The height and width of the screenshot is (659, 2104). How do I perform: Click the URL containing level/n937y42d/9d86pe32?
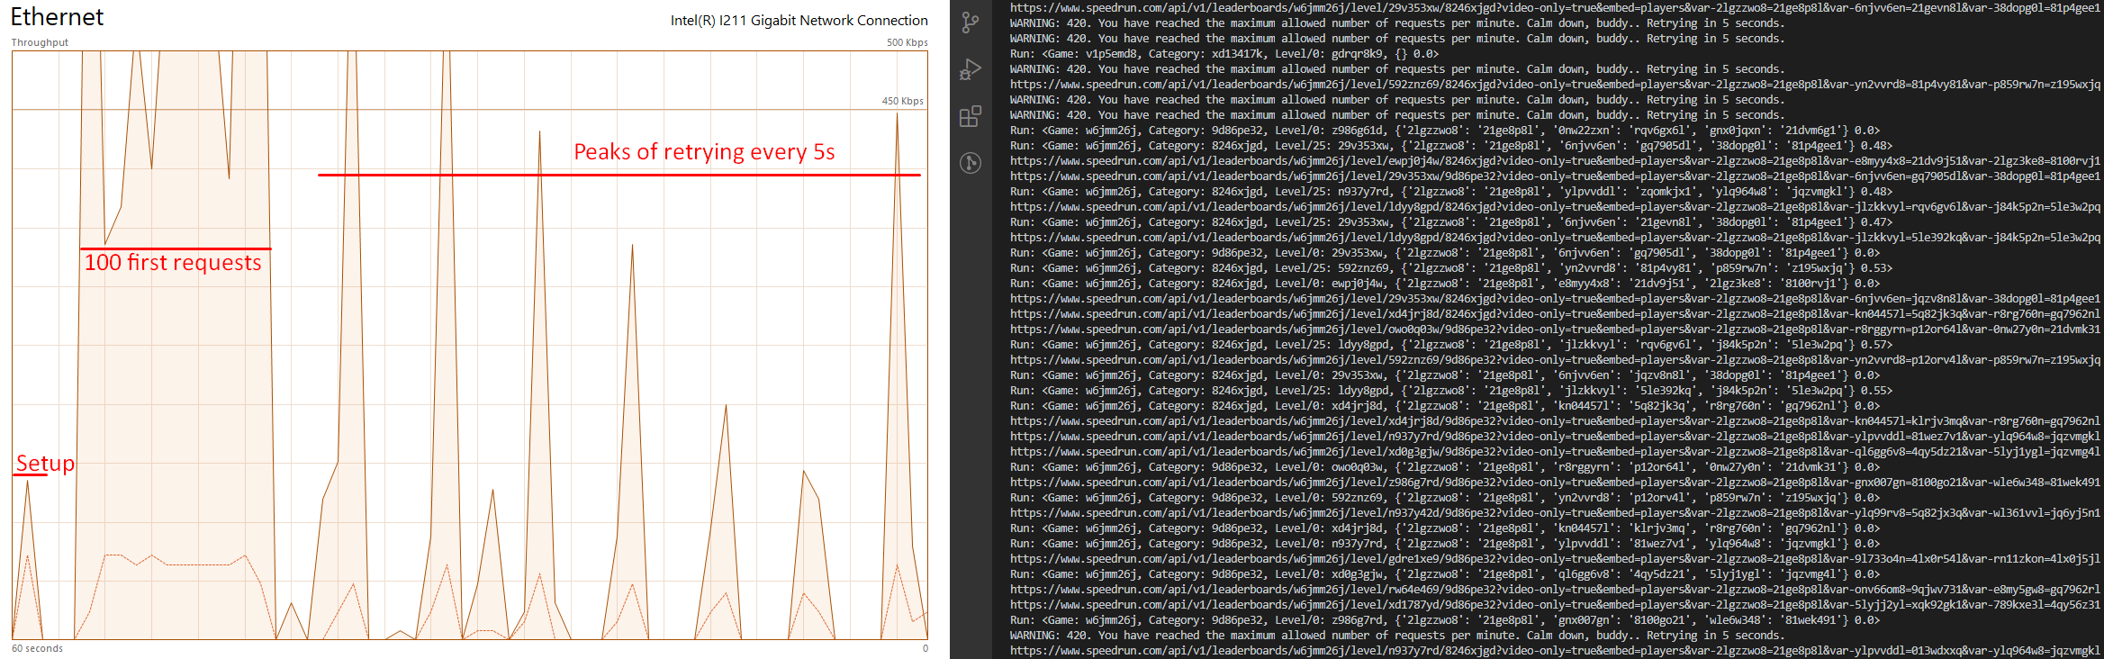[x=1556, y=513]
